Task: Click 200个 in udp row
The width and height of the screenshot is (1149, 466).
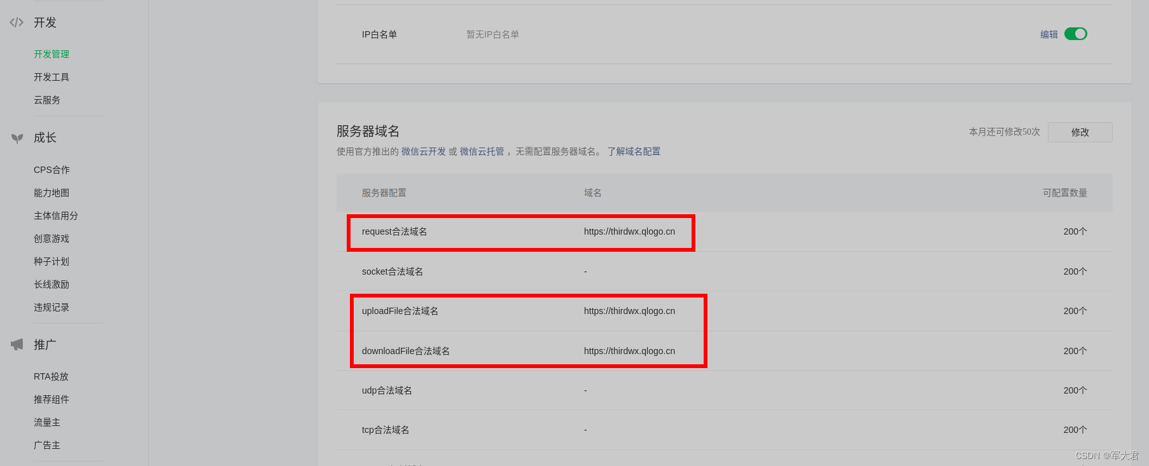Action: 1075,390
